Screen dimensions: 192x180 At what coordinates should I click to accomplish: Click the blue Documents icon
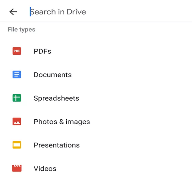tap(17, 74)
